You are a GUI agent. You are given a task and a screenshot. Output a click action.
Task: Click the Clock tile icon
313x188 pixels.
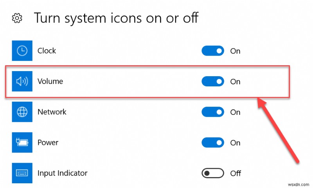(x=22, y=51)
